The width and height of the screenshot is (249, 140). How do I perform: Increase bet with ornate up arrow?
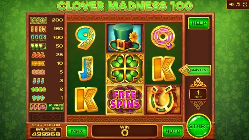[x=198, y=82]
